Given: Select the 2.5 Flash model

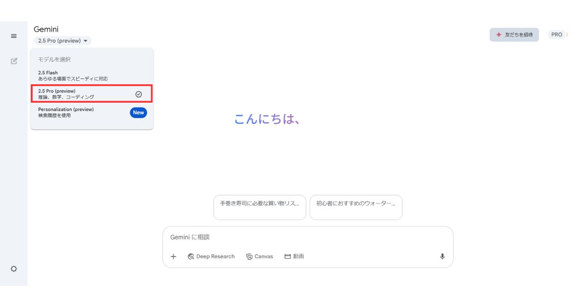Looking at the screenshot, I should coord(92,76).
